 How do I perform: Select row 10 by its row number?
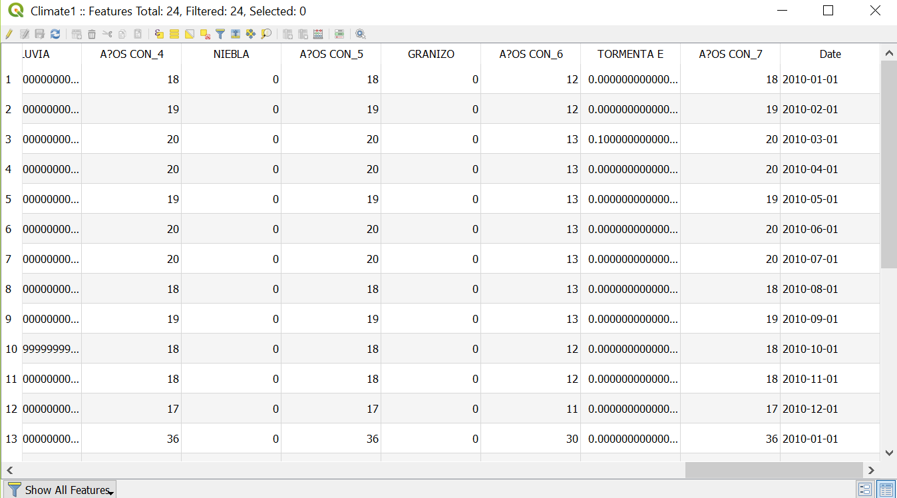[x=11, y=349]
